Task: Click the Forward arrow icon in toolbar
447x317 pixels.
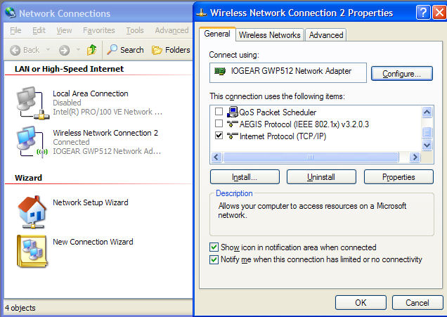Action: (x=64, y=51)
